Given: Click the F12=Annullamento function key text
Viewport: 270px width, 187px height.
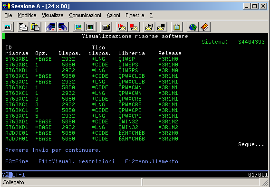Looking at the screenshot, I should coord(152,161).
